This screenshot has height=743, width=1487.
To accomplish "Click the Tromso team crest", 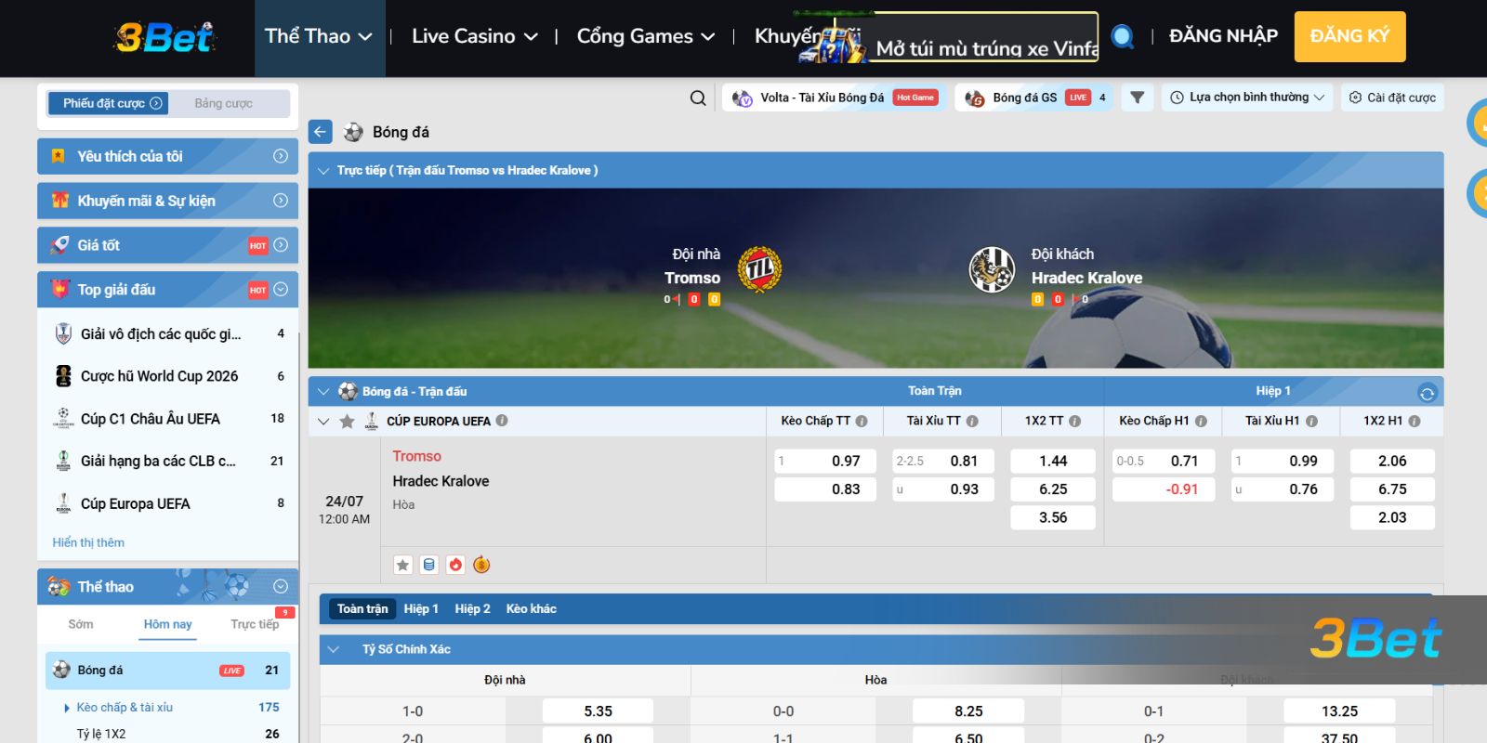I will tap(759, 270).
